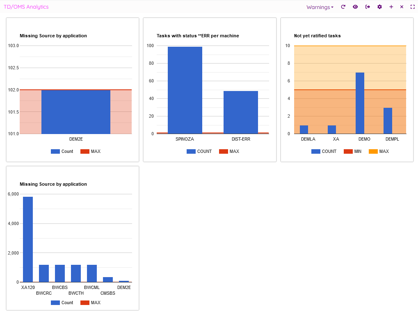
Task: Click the export arrow icon
Action: tap(368, 7)
